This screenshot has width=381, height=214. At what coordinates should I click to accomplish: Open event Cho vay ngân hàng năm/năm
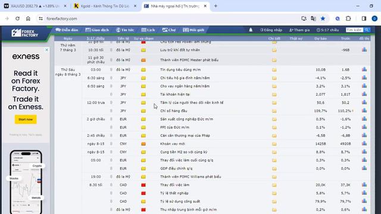[x=185, y=86]
